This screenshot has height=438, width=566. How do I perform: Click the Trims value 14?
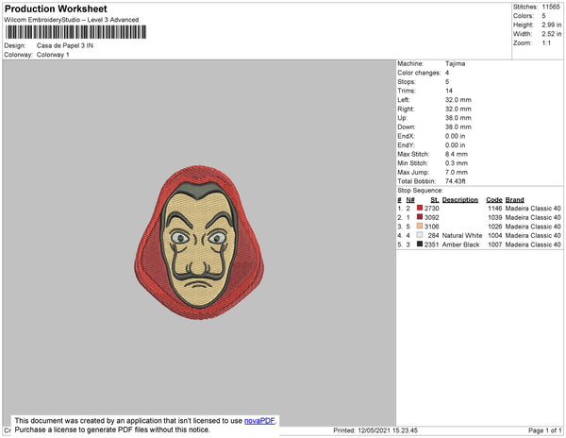tap(449, 91)
